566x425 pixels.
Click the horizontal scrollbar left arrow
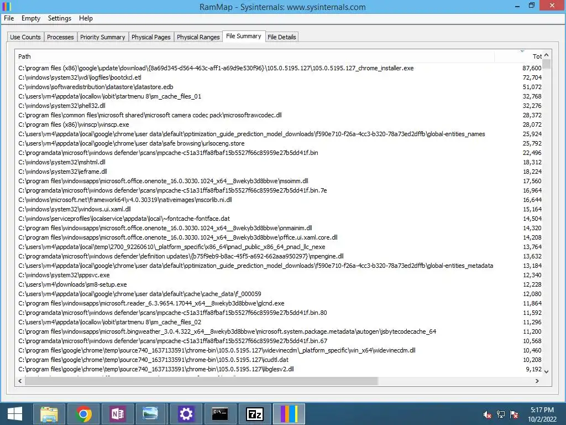tap(20, 381)
